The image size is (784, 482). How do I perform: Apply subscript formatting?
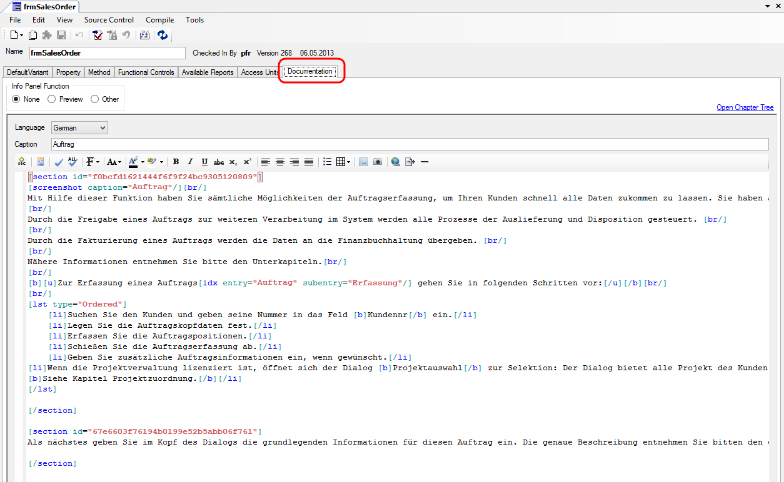click(x=233, y=162)
